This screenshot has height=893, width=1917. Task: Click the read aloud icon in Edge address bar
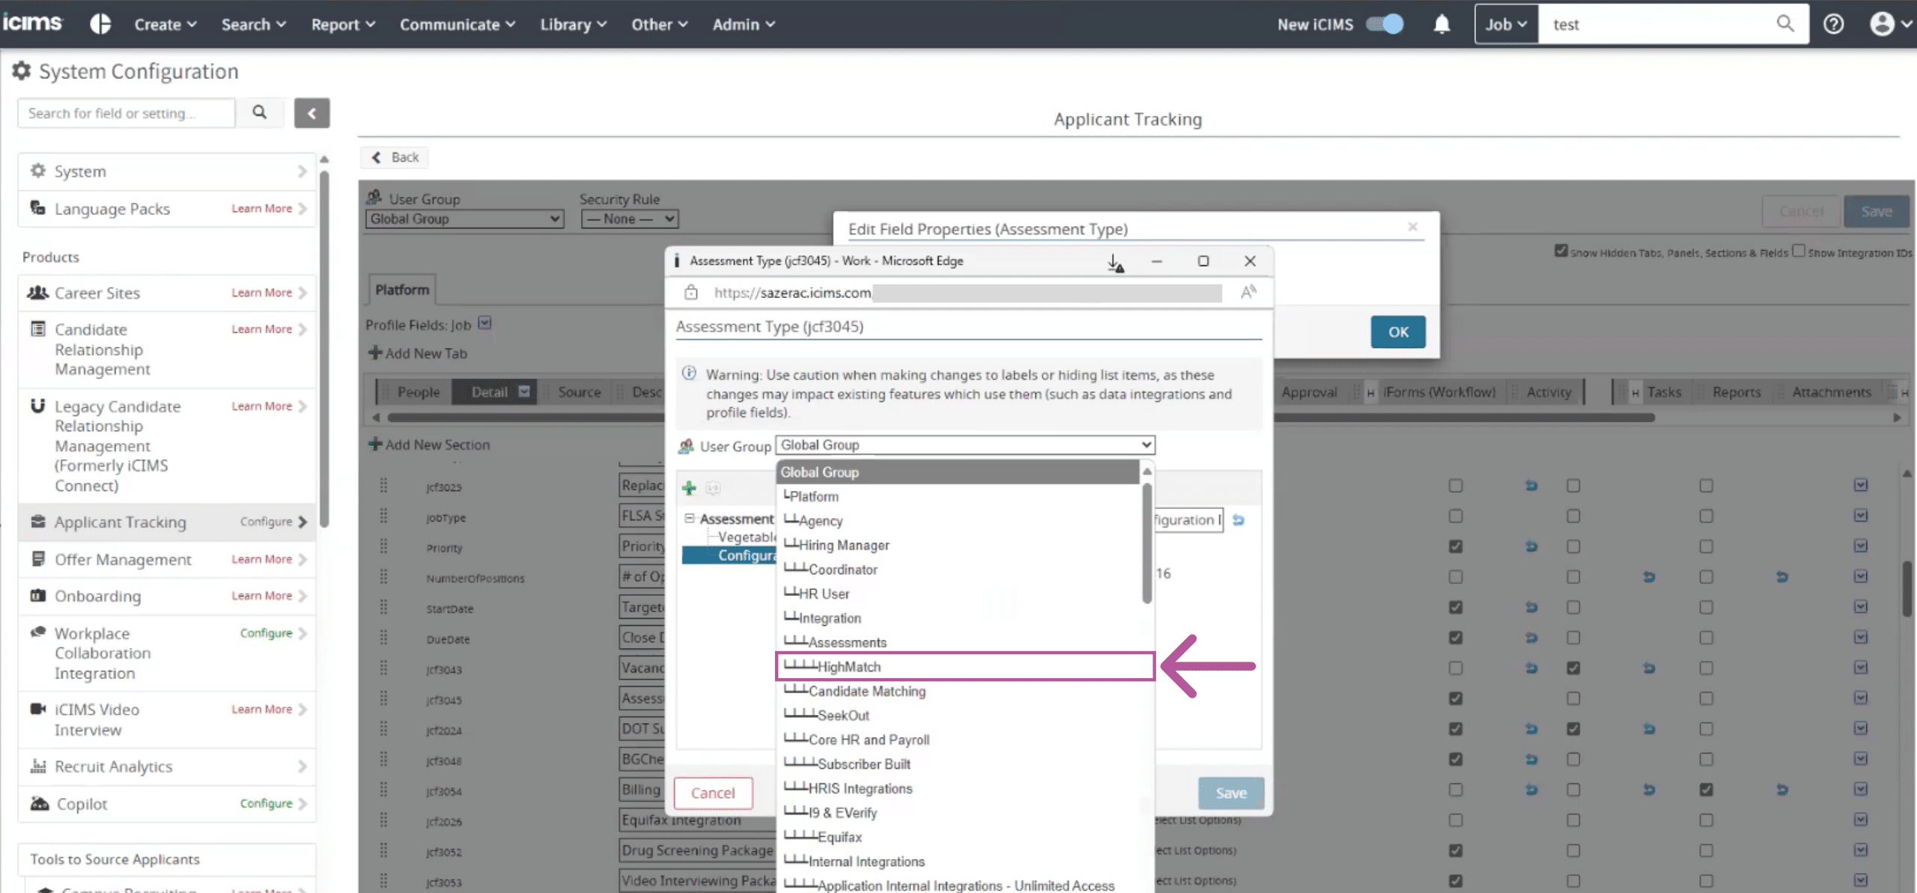click(1248, 293)
